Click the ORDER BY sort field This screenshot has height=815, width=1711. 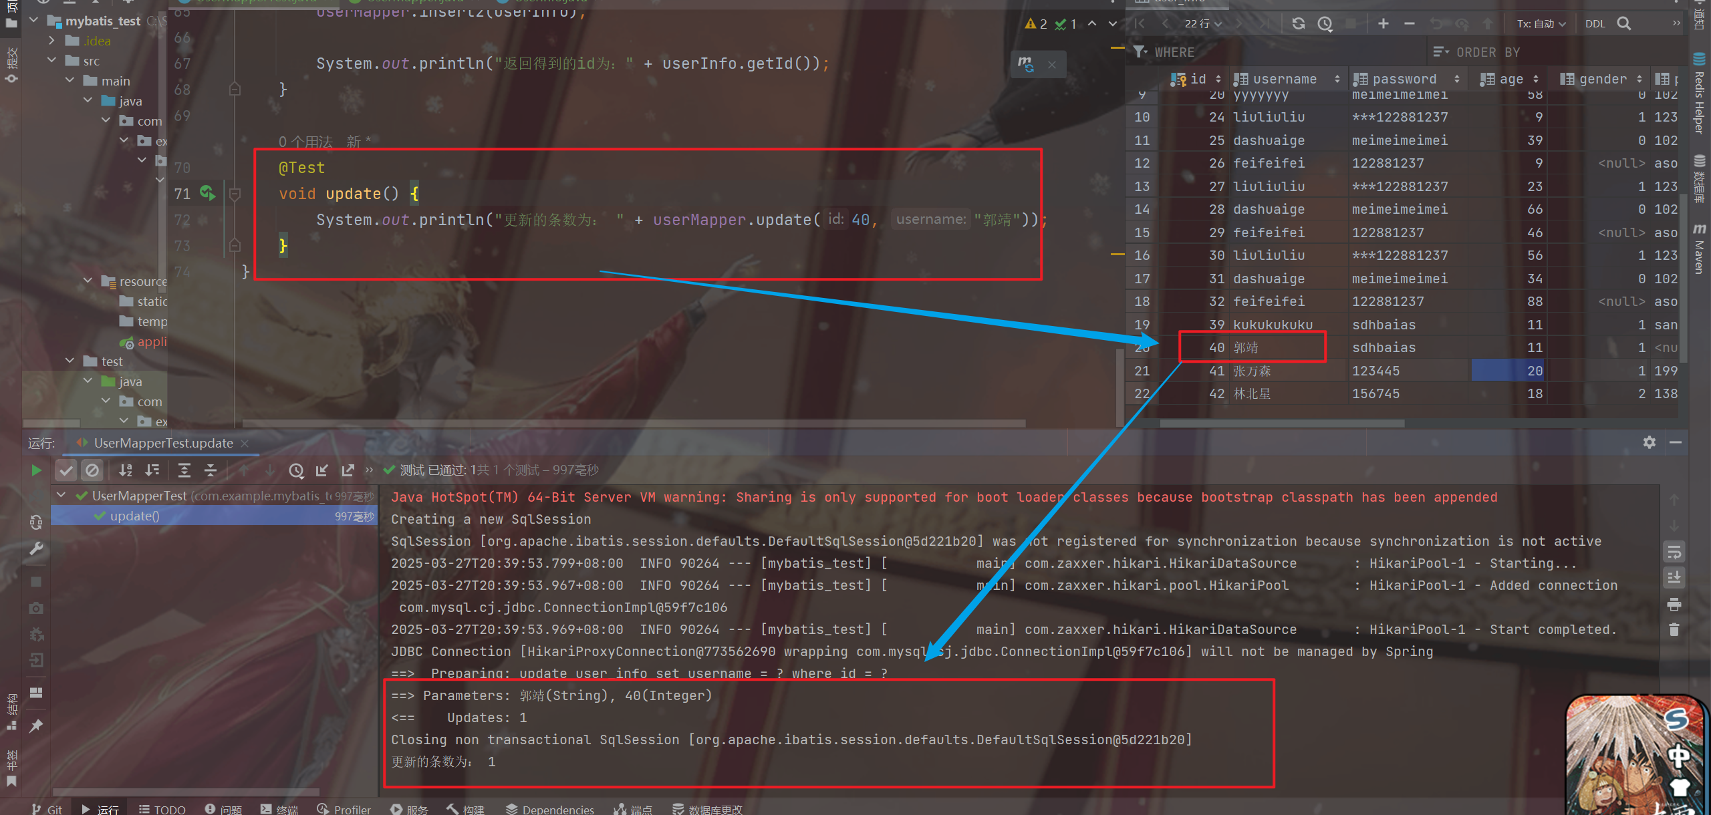pyautogui.click(x=1487, y=52)
